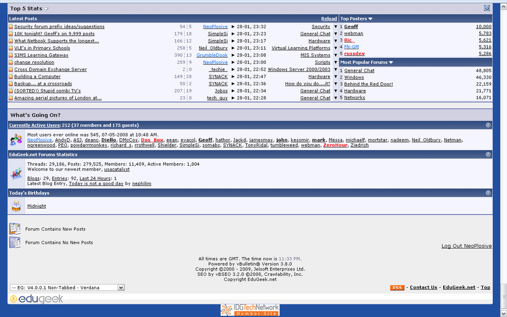The height and width of the screenshot is (317, 507).
Task: Open the Most Popular Forums dropdown menu
Action: coord(391,62)
